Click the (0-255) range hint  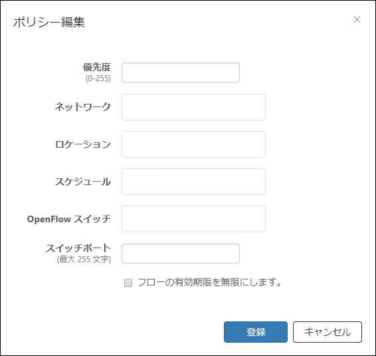point(98,79)
